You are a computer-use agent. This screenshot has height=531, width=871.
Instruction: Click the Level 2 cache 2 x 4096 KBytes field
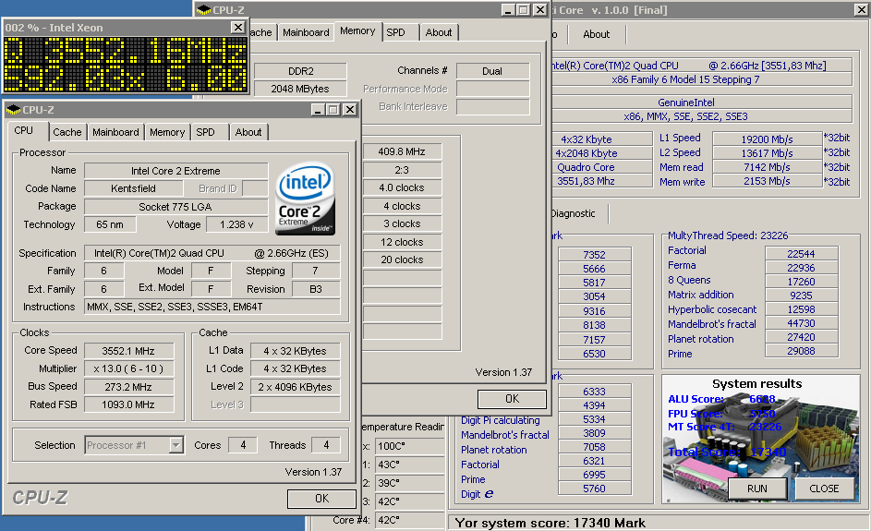[295, 387]
